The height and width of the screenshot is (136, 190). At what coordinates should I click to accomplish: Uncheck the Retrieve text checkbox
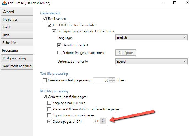pos(45,19)
